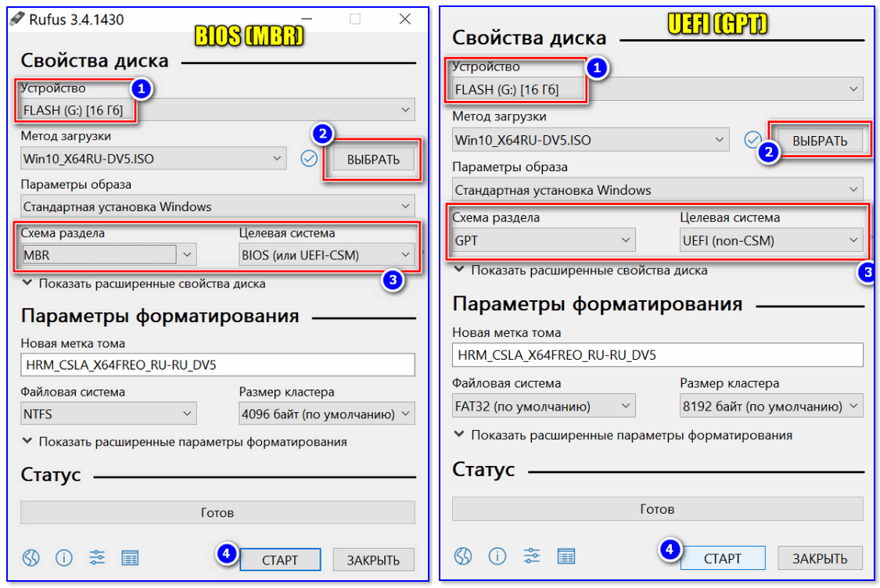This screenshot has width=880, height=588.
Task: Open the GPT partition scheme dropdown
Action: point(544,240)
